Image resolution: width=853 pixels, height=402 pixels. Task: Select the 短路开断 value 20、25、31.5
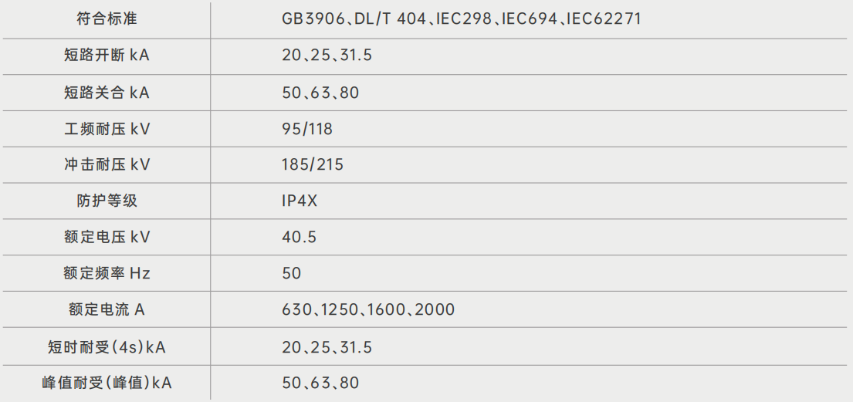(327, 56)
